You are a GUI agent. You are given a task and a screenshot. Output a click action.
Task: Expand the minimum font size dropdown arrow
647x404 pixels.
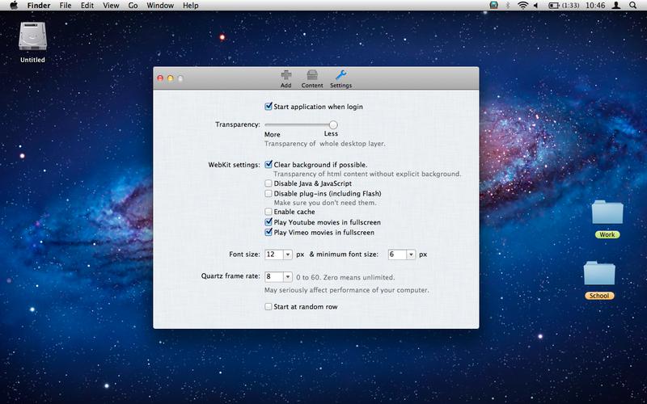[x=411, y=255]
